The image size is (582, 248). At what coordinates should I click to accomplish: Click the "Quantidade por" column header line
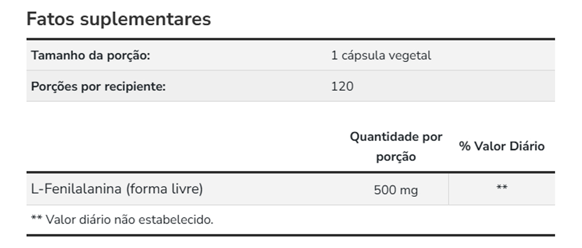(396, 136)
